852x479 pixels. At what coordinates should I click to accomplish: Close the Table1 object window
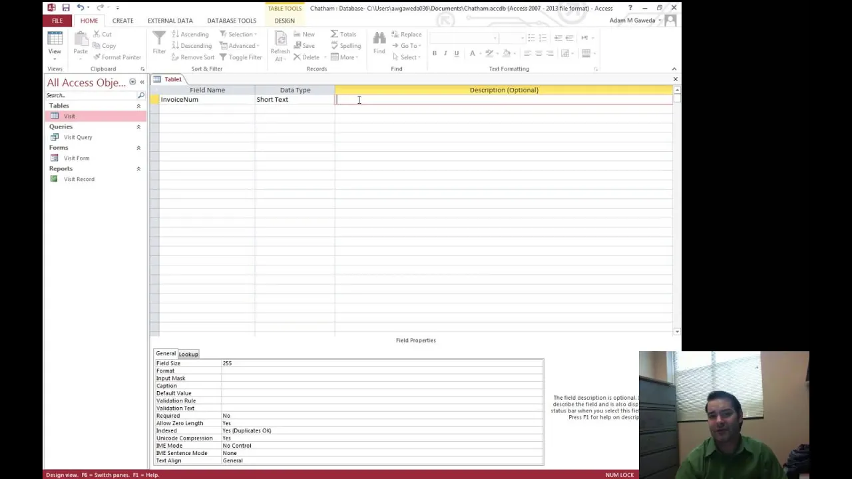pyautogui.click(x=675, y=79)
